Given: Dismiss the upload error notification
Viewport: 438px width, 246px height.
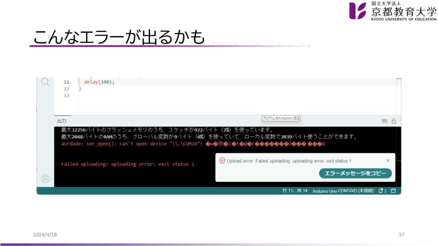Looking at the screenshot, I should coord(388,161).
